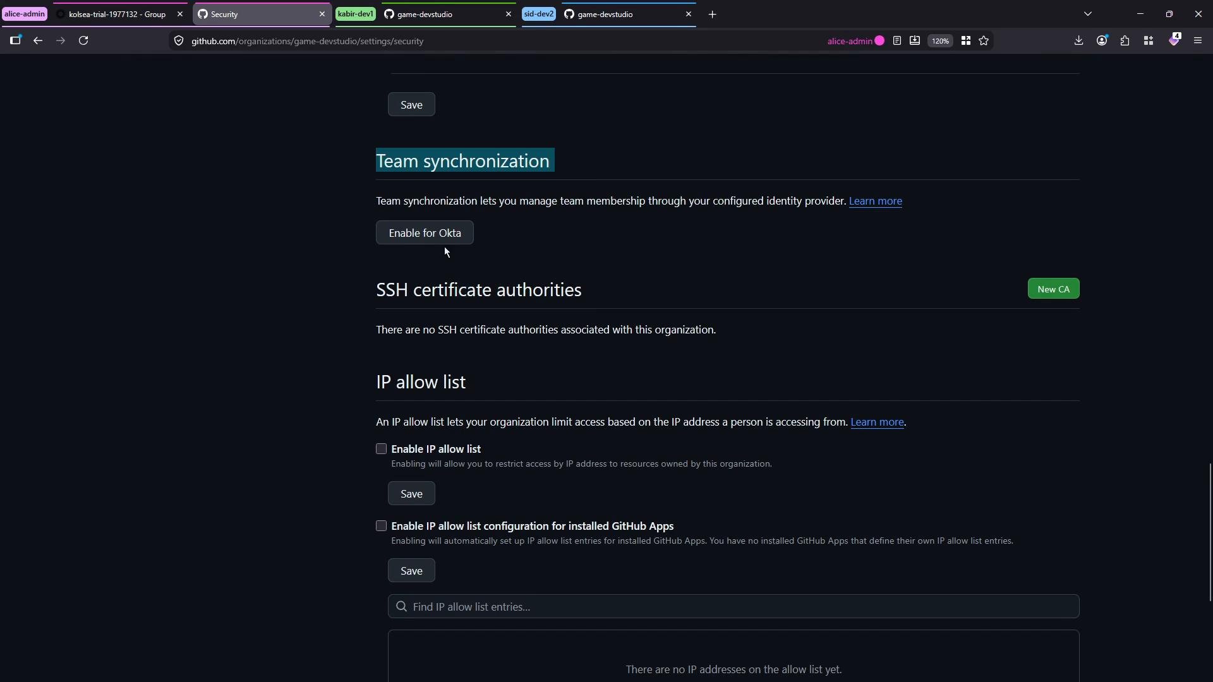
Task: Open Learn more link for IP allow list
Action: pos(877,422)
